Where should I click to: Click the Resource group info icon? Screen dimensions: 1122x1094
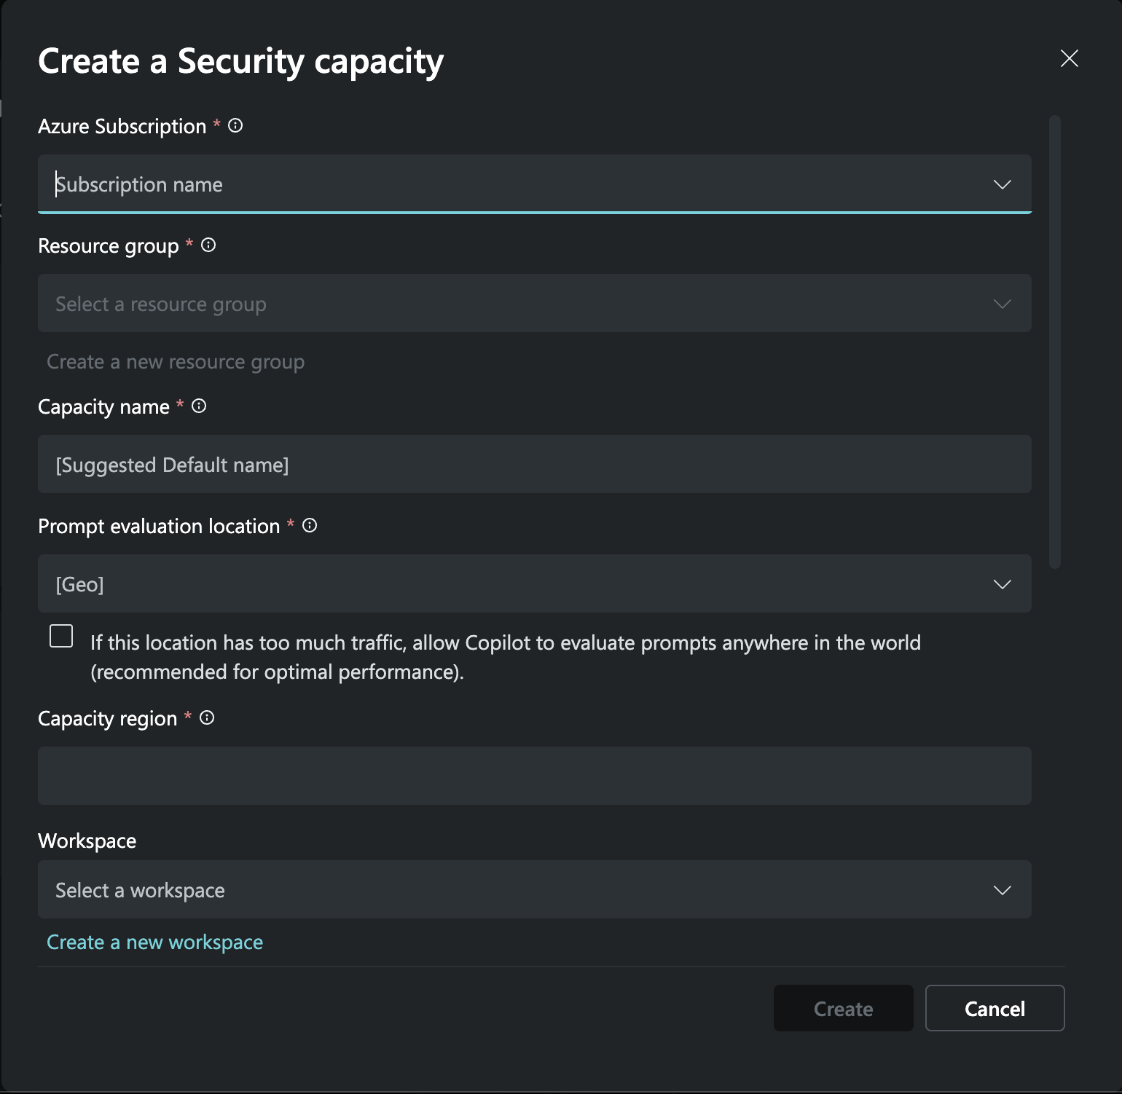coord(209,245)
